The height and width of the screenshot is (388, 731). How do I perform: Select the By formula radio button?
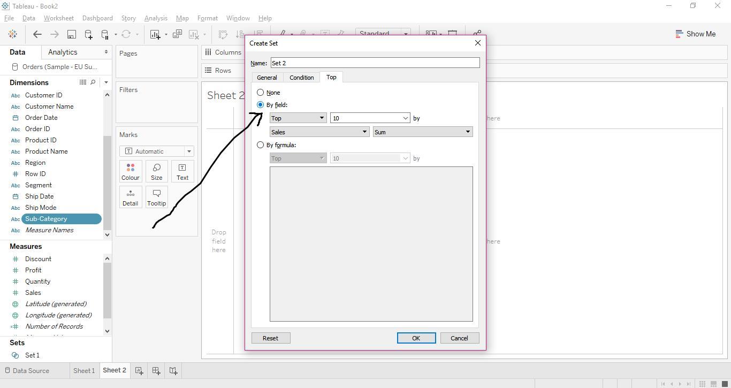pyautogui.click(x=261, y=144)
